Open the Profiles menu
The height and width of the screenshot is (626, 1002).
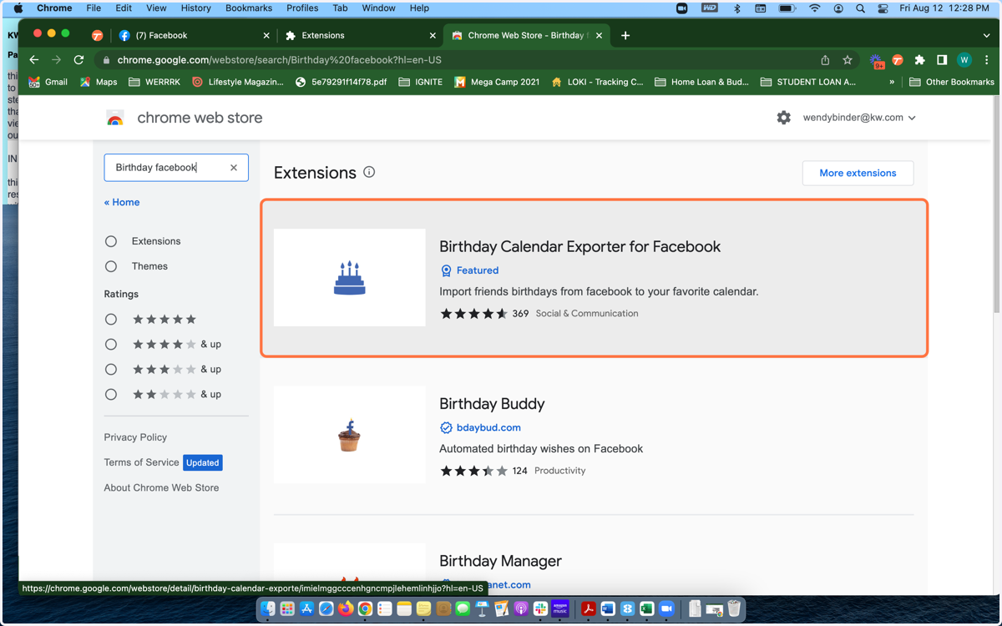pos(302,8)
